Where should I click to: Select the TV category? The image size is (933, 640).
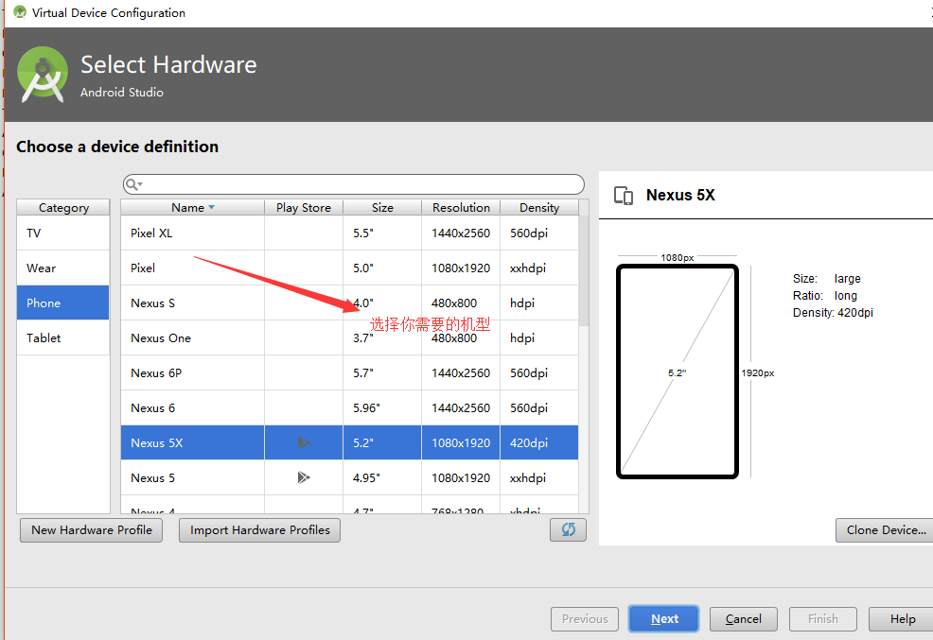click(63, 233)
